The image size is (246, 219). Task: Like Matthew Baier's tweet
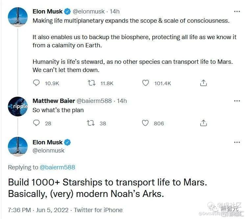(145, 123)
